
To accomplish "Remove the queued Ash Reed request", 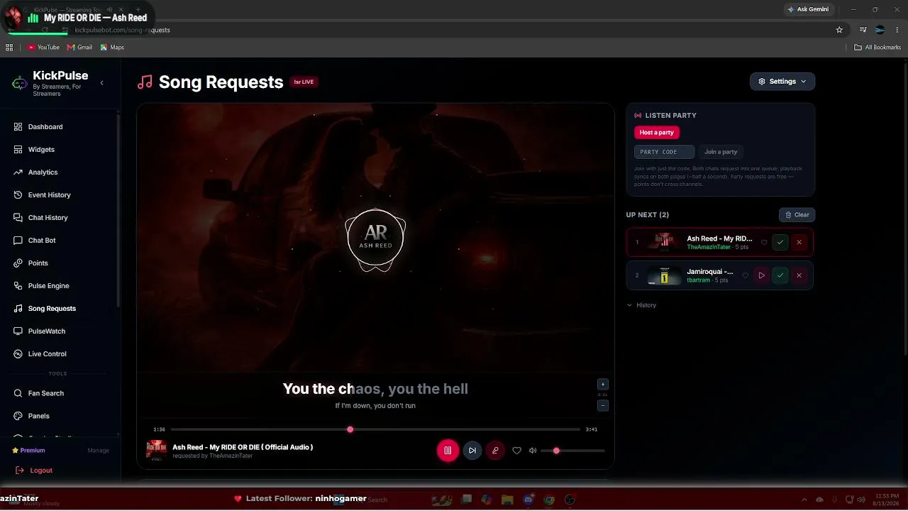I will pyautogui.click(x=799, y=243).
